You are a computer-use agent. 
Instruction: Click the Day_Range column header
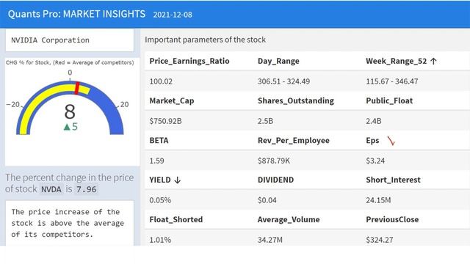click(278, 61)
